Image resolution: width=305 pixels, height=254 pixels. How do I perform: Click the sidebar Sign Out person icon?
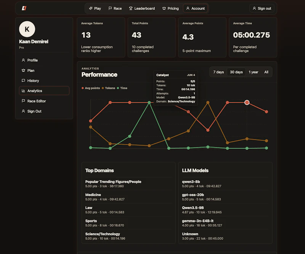coord(23,111)
